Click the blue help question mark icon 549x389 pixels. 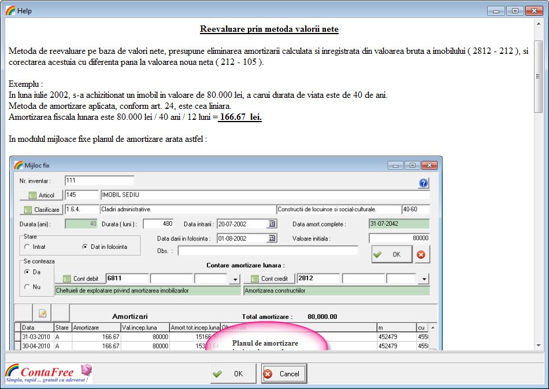(x=424, y=183)
